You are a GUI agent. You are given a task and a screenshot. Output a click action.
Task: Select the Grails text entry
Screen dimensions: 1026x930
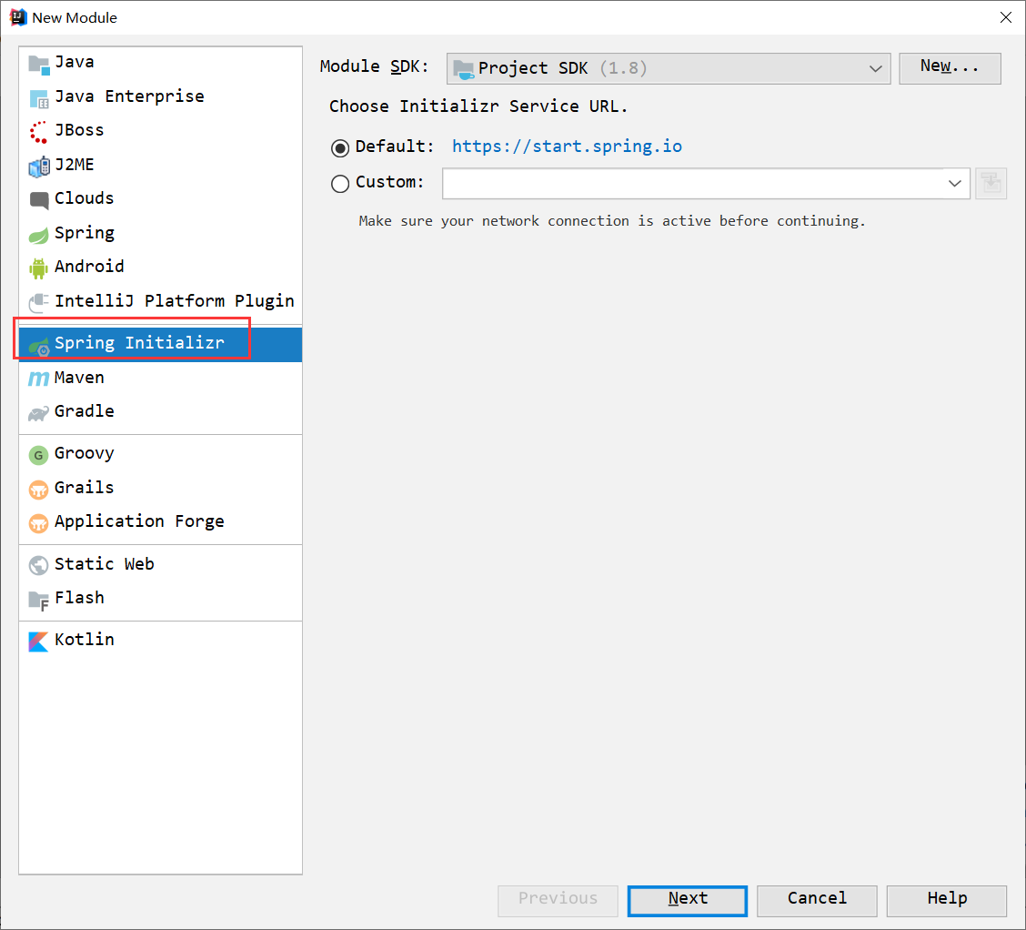84,488
